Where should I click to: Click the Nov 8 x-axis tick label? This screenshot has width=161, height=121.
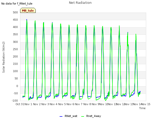(87, 104)
